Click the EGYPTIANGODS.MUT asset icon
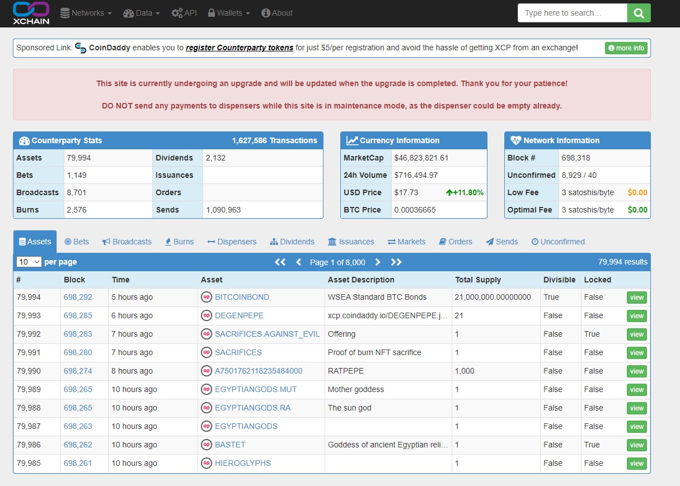 tap(207, 389)
